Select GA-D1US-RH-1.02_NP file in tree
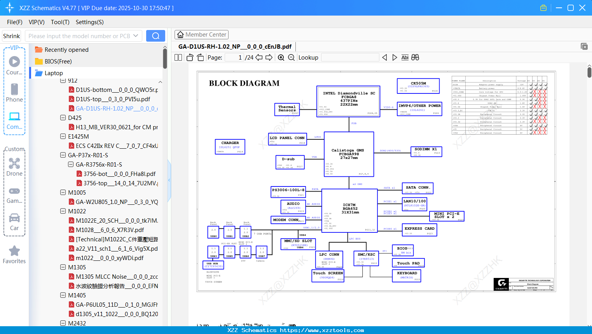 [113, 108]
